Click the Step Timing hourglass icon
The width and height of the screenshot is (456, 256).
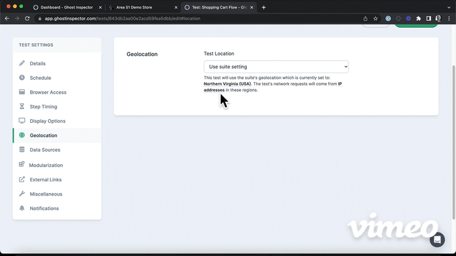point(22,106)
